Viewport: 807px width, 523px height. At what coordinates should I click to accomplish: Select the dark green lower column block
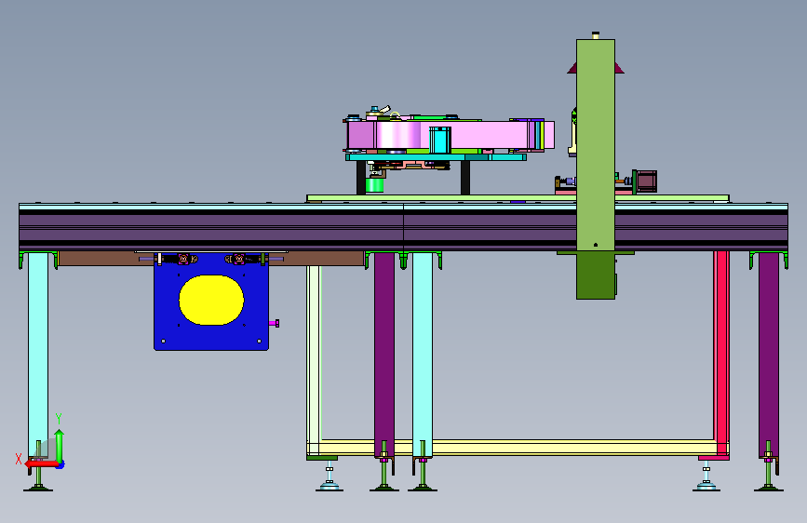click(596, 275)
